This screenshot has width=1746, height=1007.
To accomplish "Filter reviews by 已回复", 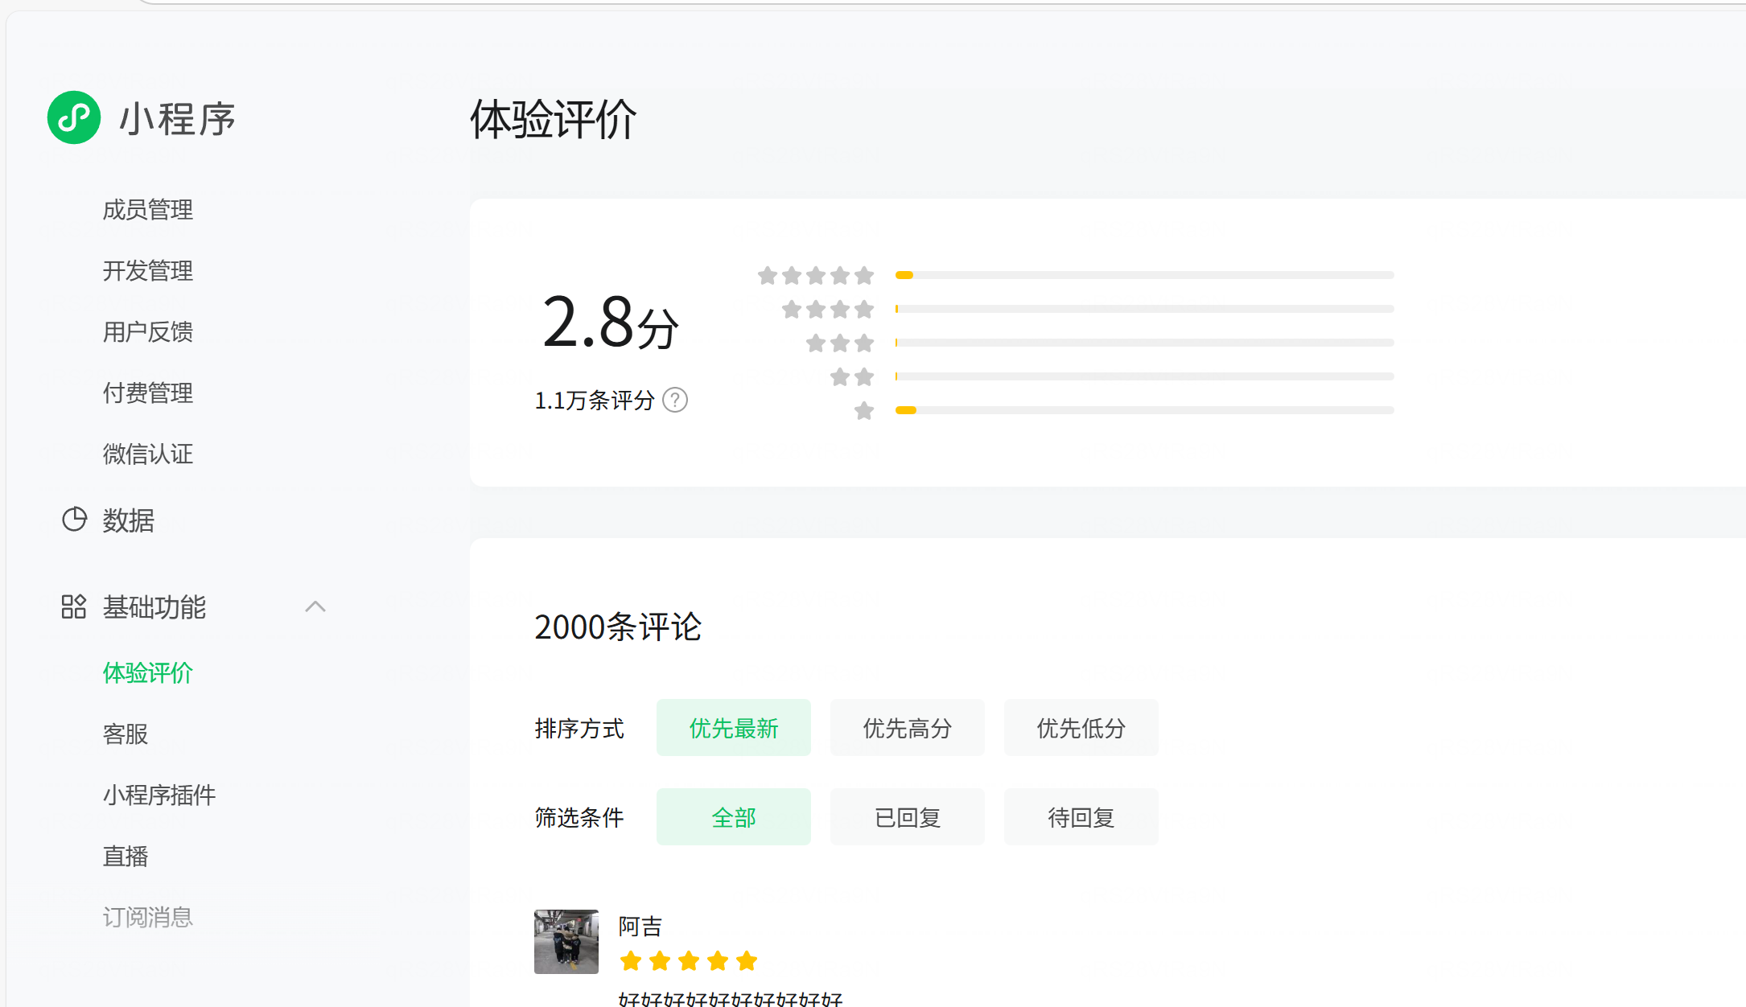I will click(907, 817).
